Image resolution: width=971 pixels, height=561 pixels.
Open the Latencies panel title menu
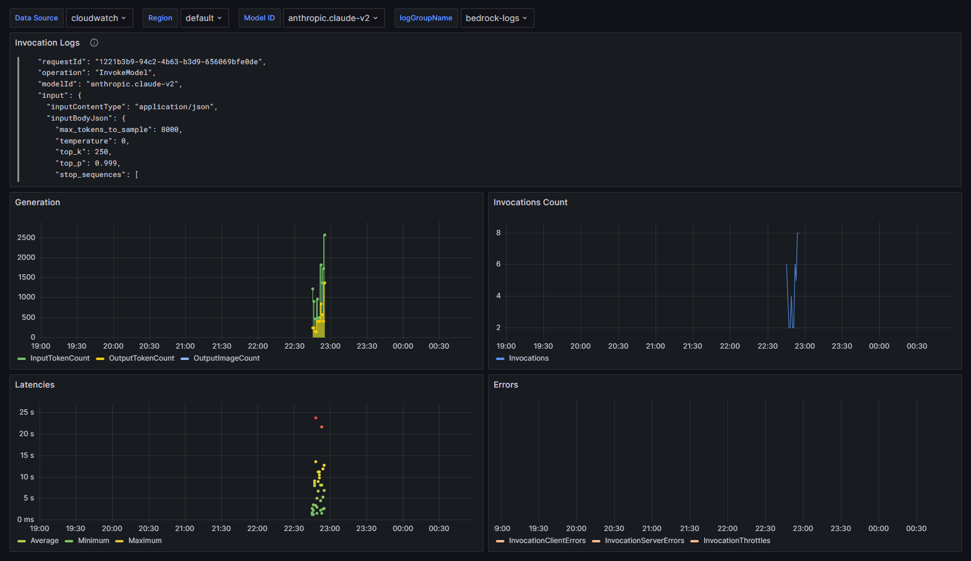pos(35,385)
